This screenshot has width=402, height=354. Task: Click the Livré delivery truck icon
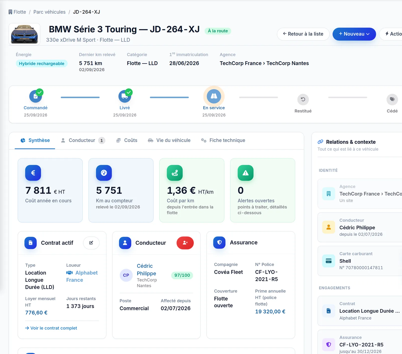[x=125, y=96]
